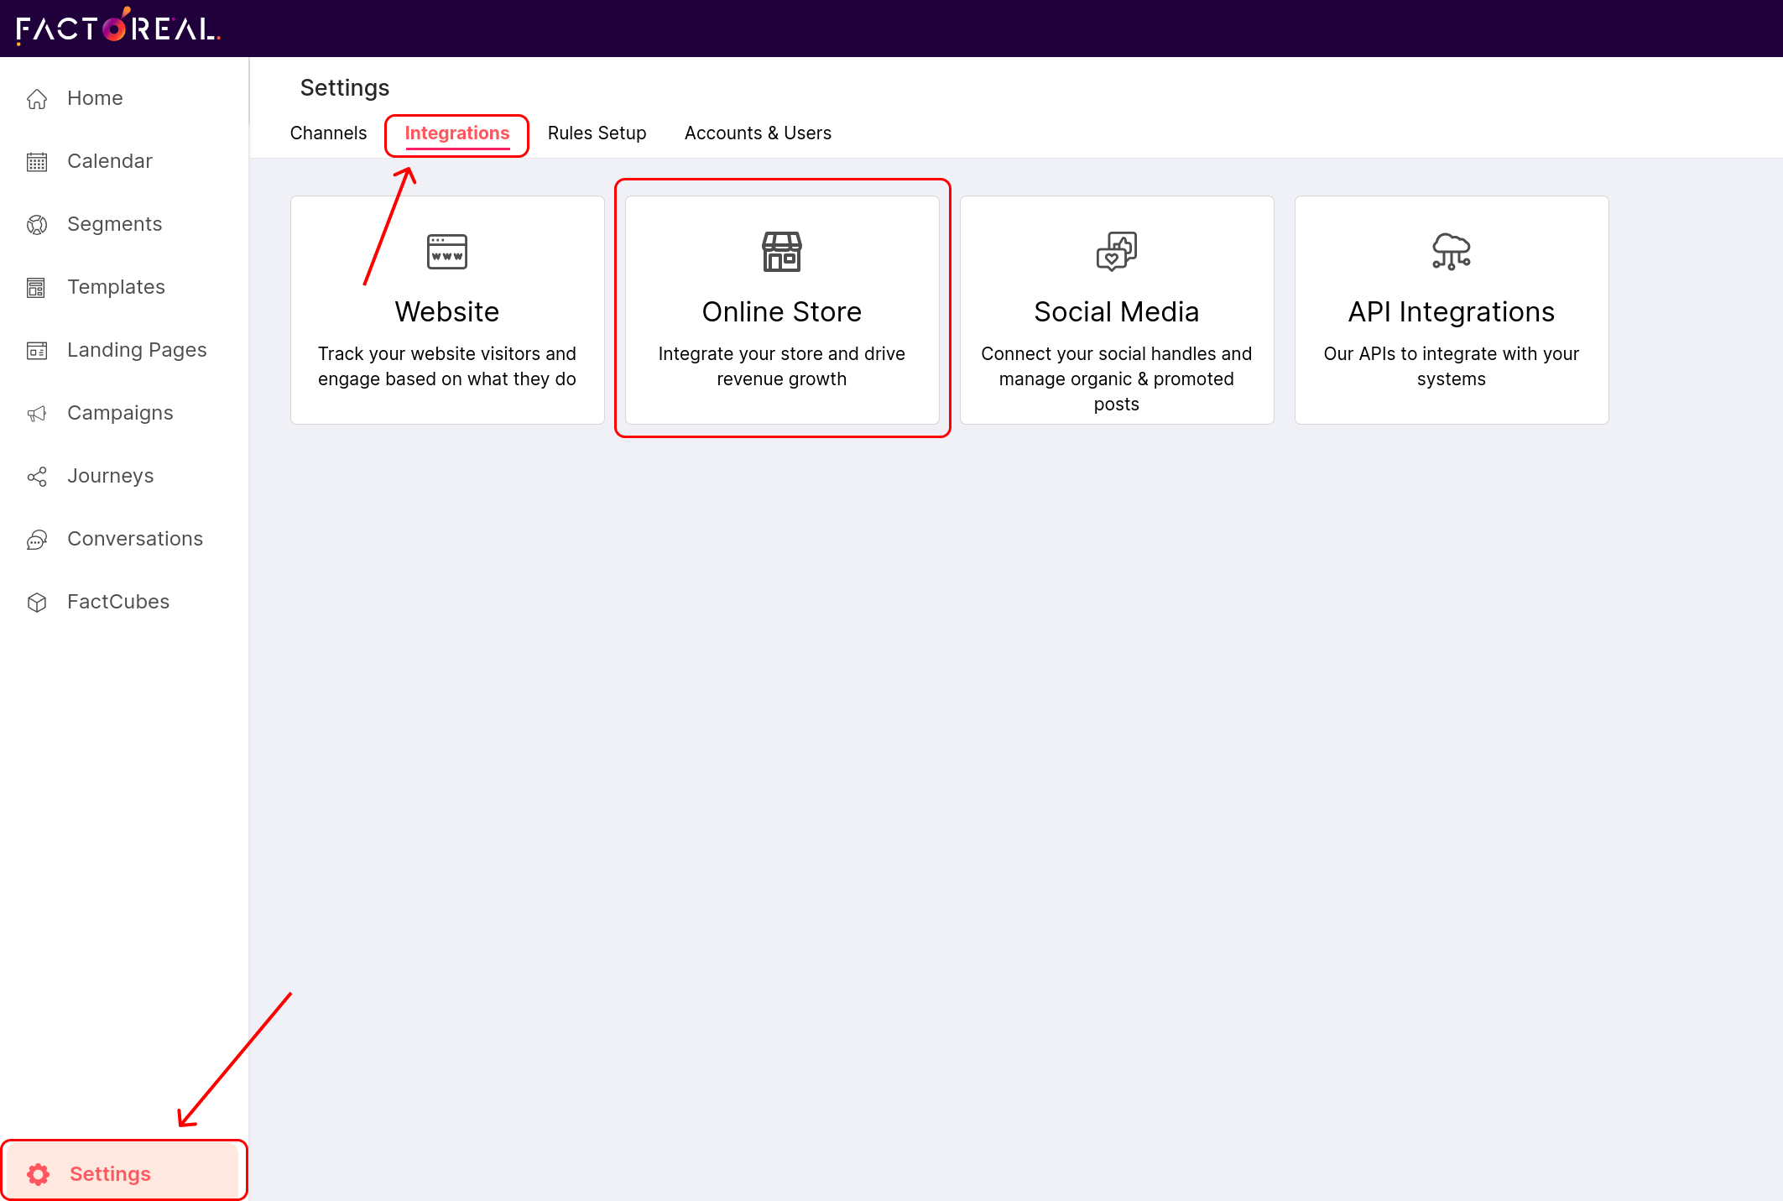Click the Online Store shop icon
The height and width of the screenshot is (1201, 1783).
coord(781,252)
